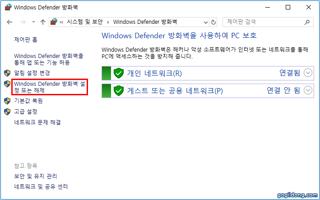Click the green shield icon for 공용 네트워크
This screenshot has width=320, height=200.
pyautogui.click(x=119, y=91)
